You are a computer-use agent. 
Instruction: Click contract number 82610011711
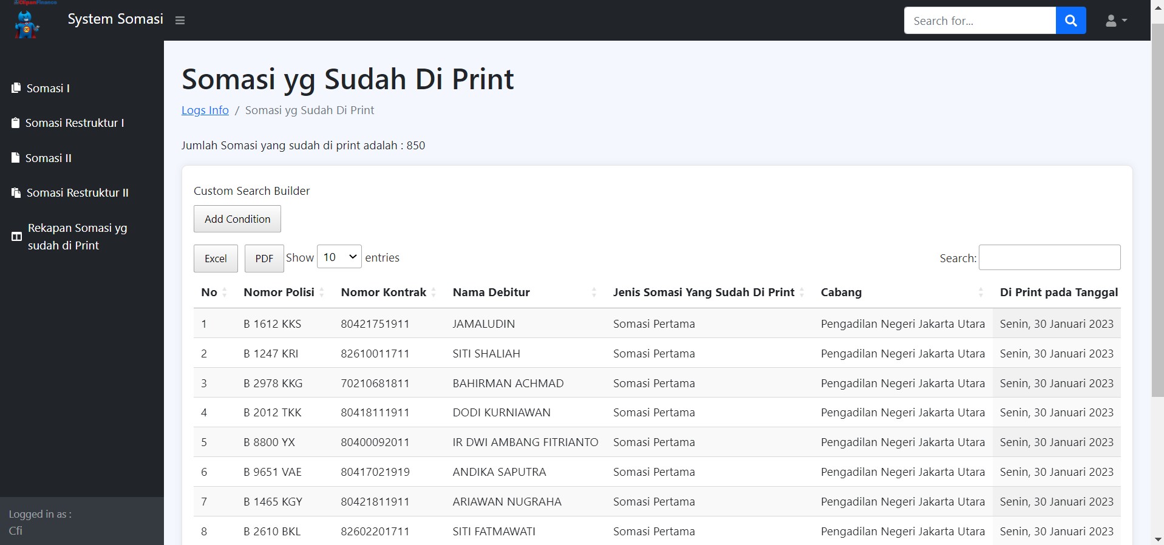[375, 354]
